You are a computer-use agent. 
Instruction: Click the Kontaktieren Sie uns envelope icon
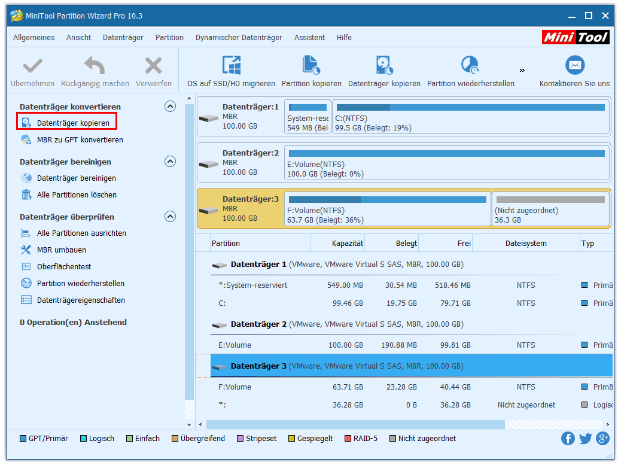tap(574, 65)
